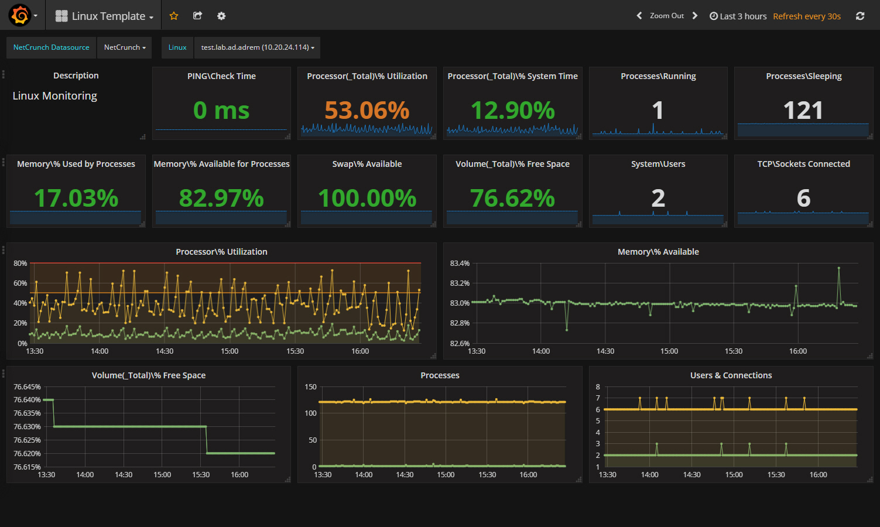Image resolution: width=880 pixels, height=527 pixels.
Task: Open the Processes graph panel title
Action: pyautogui.click(x=440, y=375)
